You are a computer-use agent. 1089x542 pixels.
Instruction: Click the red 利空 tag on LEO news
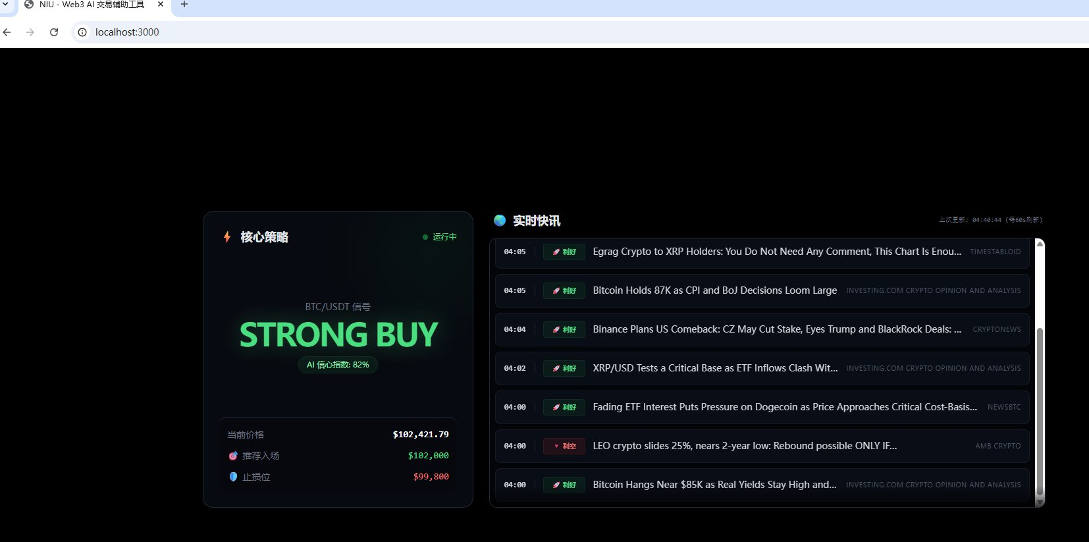[x=564, y=447]
